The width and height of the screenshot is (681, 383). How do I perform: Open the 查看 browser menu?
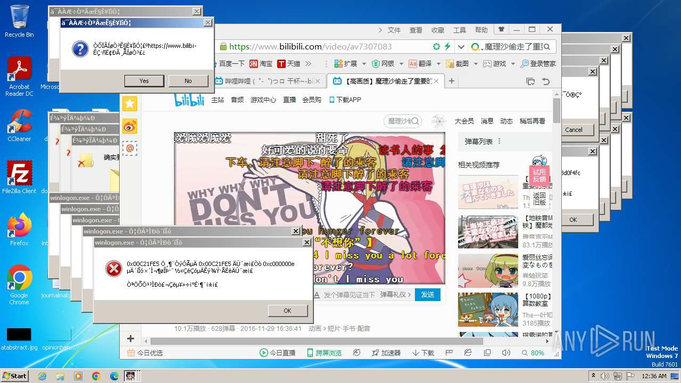pyautogui.click(x=416, y=30)
